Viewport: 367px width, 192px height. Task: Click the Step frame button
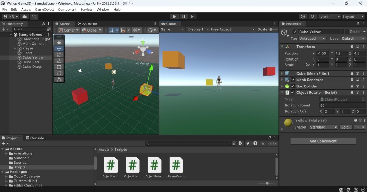coord(192,16)
